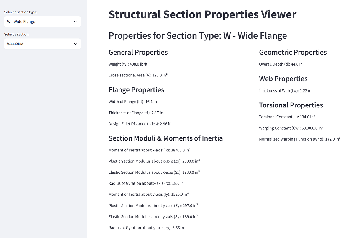Click the Section Moduli & Moments of Inertia heading
354x238 pixels.
click(165, 138)
